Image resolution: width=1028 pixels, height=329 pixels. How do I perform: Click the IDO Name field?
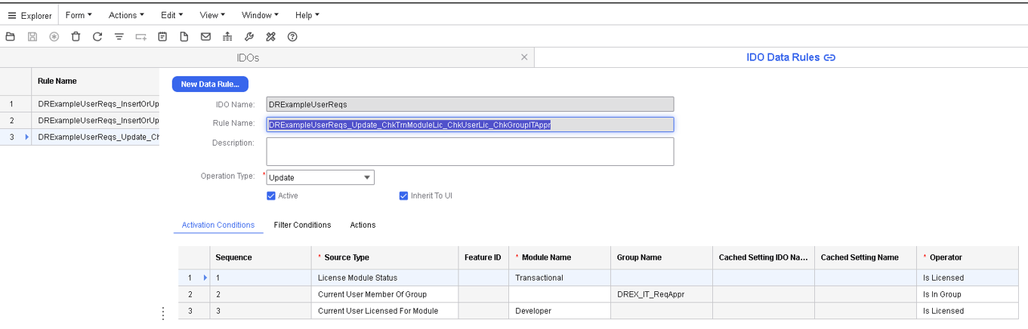[x=470, y=105]
